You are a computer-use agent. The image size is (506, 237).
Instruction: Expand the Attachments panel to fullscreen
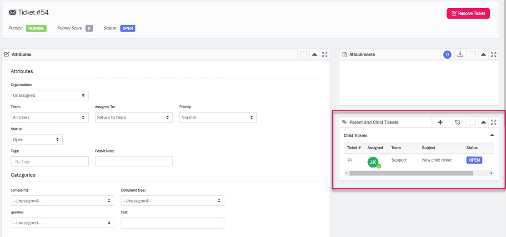[x=494, y=54]
